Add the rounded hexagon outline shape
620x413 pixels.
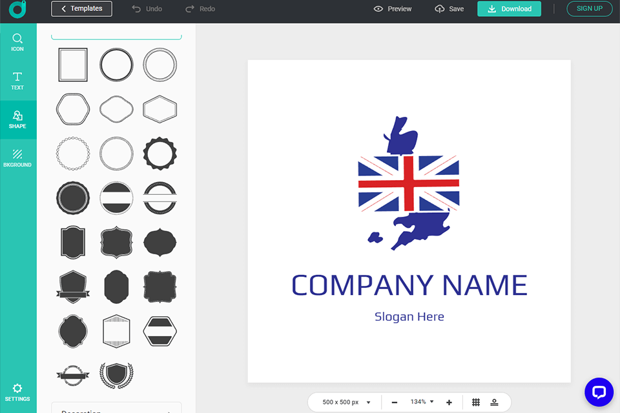73,109
